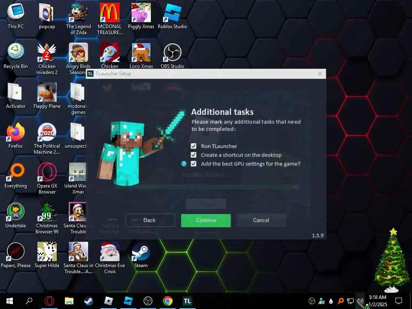Check the Run TLauncher checkbox
Viewport: 412px width, 309px height.
tap(194, 146)
